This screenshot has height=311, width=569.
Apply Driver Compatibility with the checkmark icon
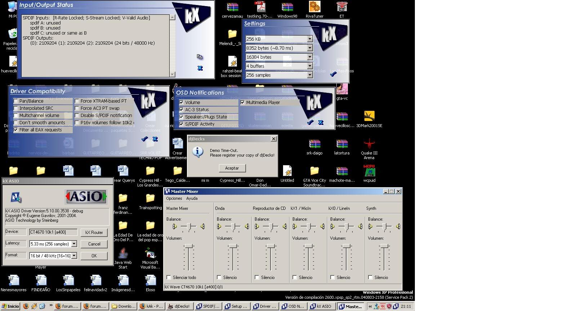pyautogui.click(x=144, y=139)
